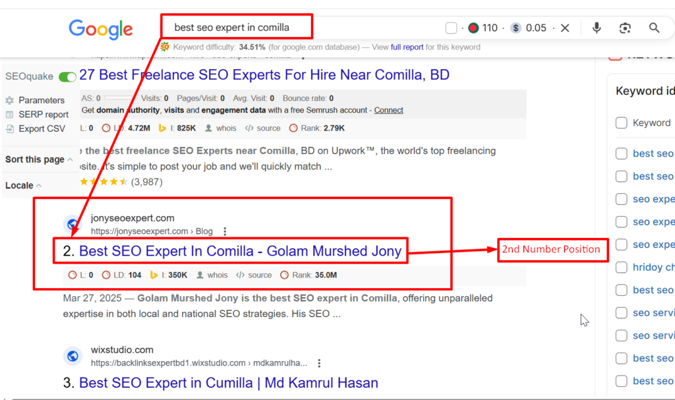Tick the checkbox beside hridoy ch
Screen dimensions: 675x400
(621, 268)
